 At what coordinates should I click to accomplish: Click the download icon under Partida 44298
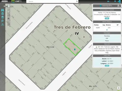107,30
